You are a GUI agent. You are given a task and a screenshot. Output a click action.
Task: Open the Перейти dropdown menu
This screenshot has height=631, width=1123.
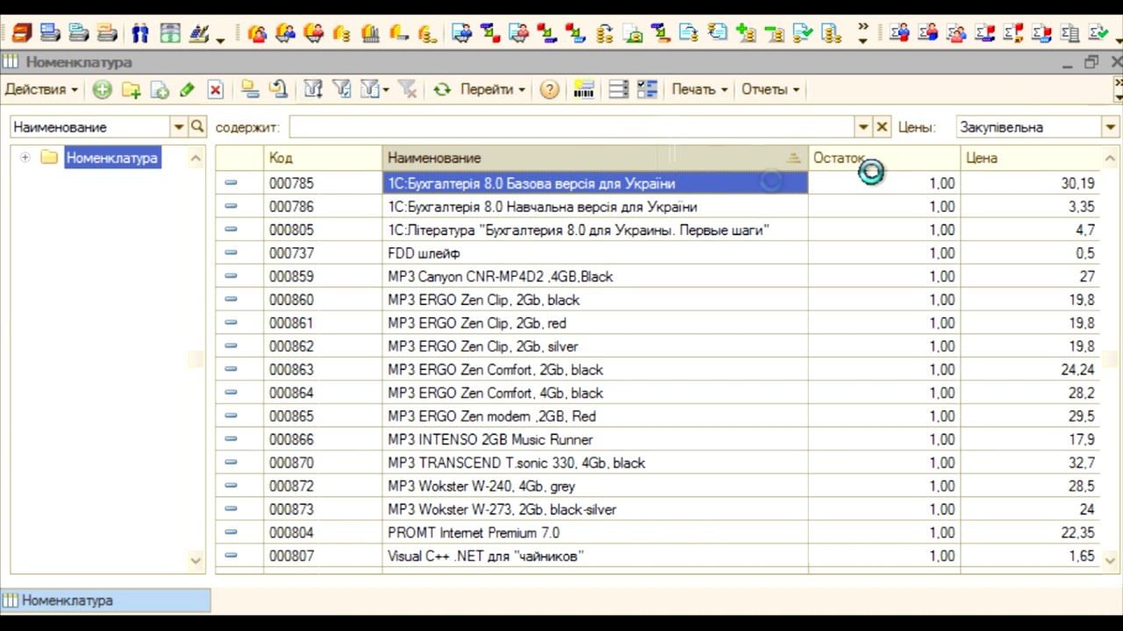click(x=492, y=89)
